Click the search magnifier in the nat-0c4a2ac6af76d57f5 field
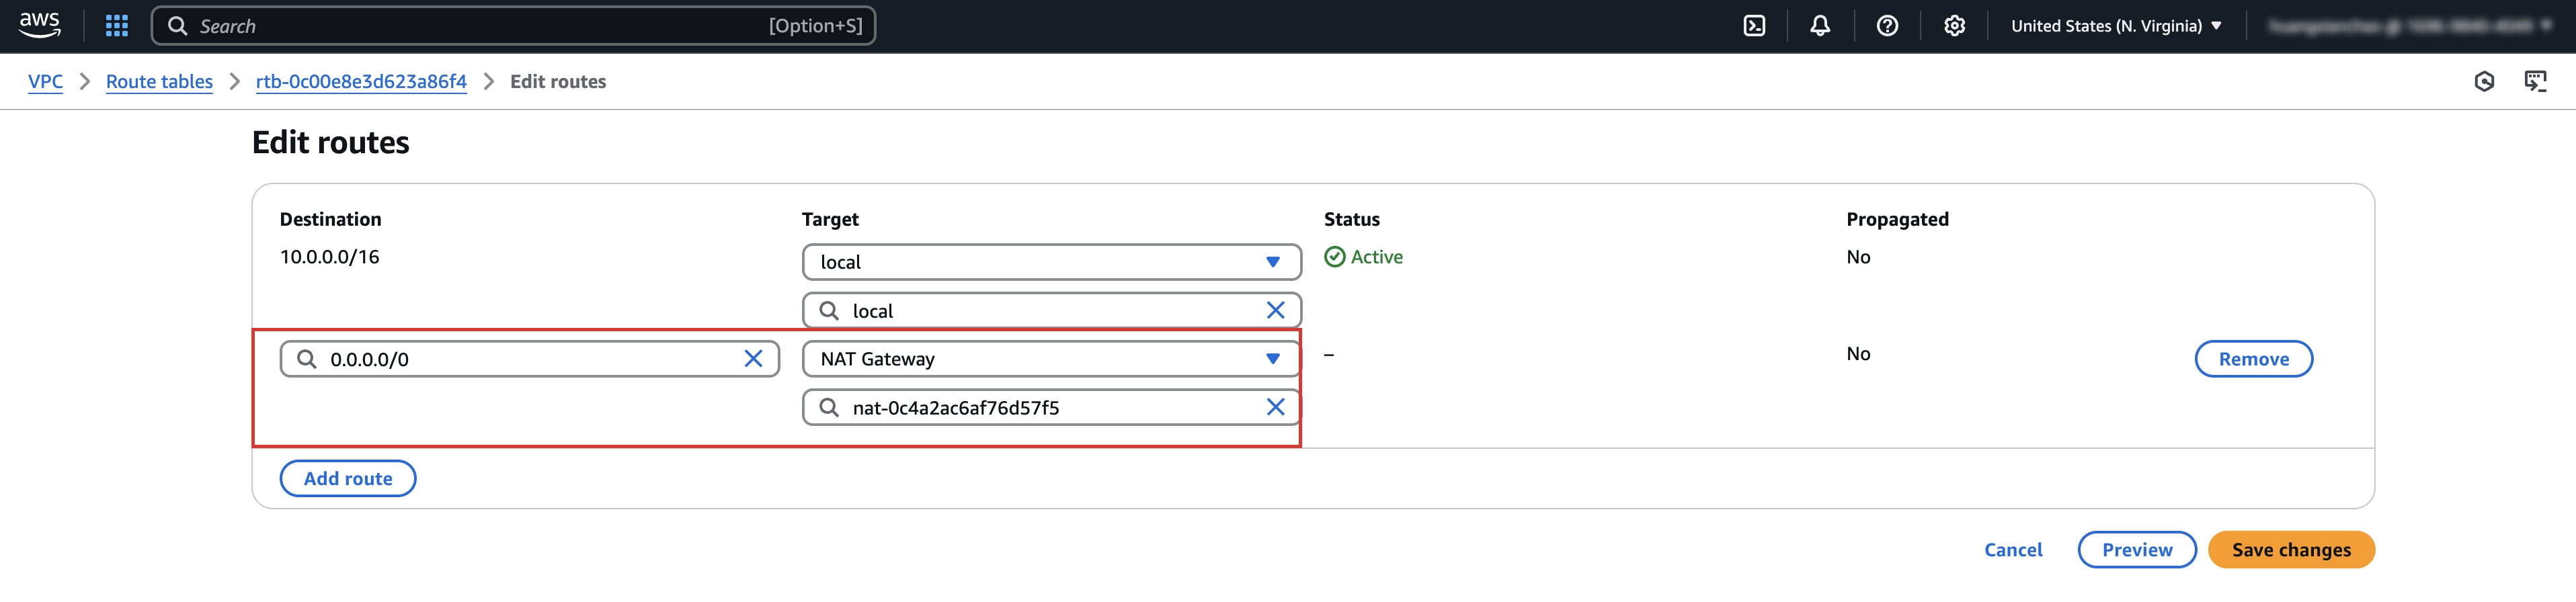This screenshot has height=602, width=2576. point(829,408)
